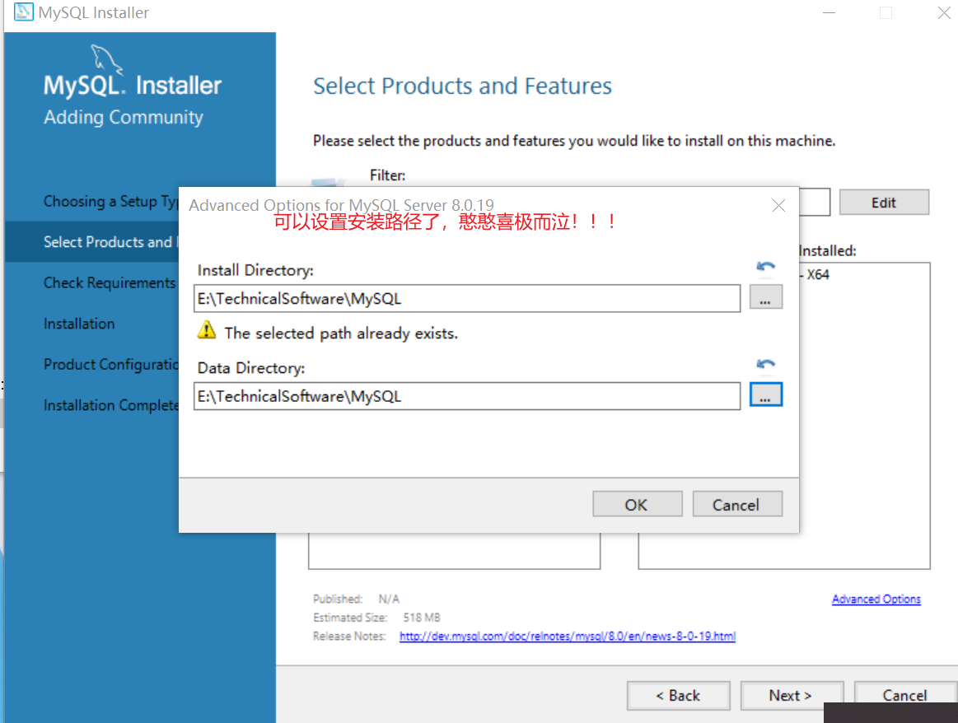Screen dimensions: 958x723
Task: Open the MySQL 8.0.19 release notes link
Action: tap(567, 637)
